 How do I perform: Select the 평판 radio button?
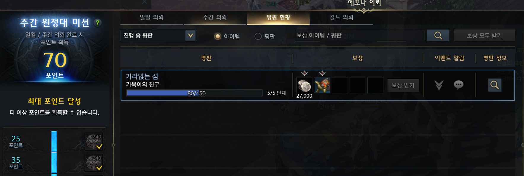coord(258,36)
